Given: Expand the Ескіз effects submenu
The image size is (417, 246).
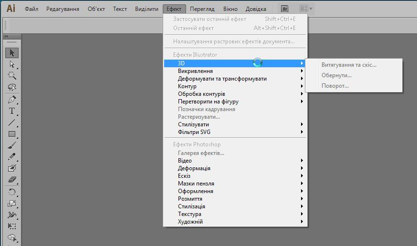Looking at the screenshot, I should (235, 176).
